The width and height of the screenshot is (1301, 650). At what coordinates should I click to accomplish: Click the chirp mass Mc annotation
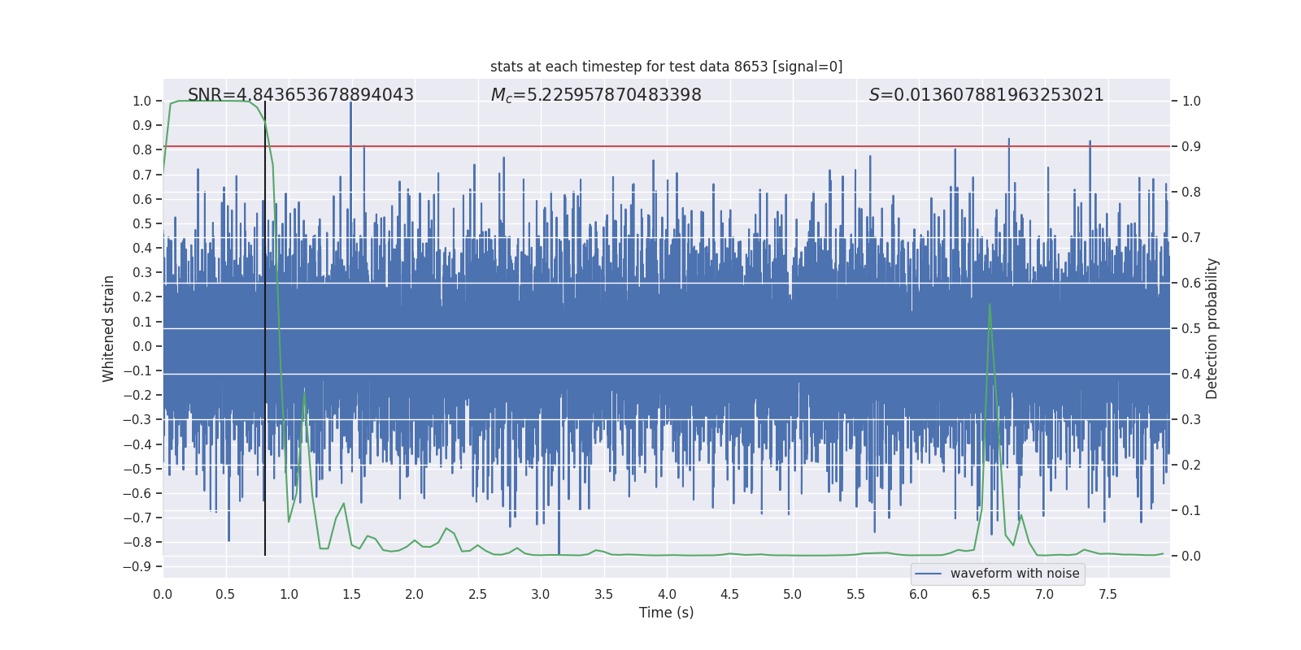coord(595,95)
